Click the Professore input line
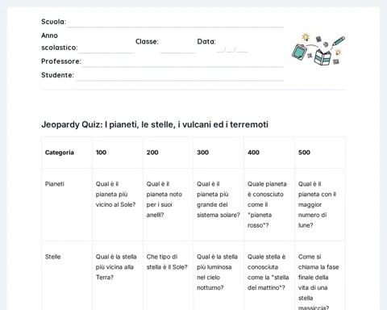 [183, 62]
